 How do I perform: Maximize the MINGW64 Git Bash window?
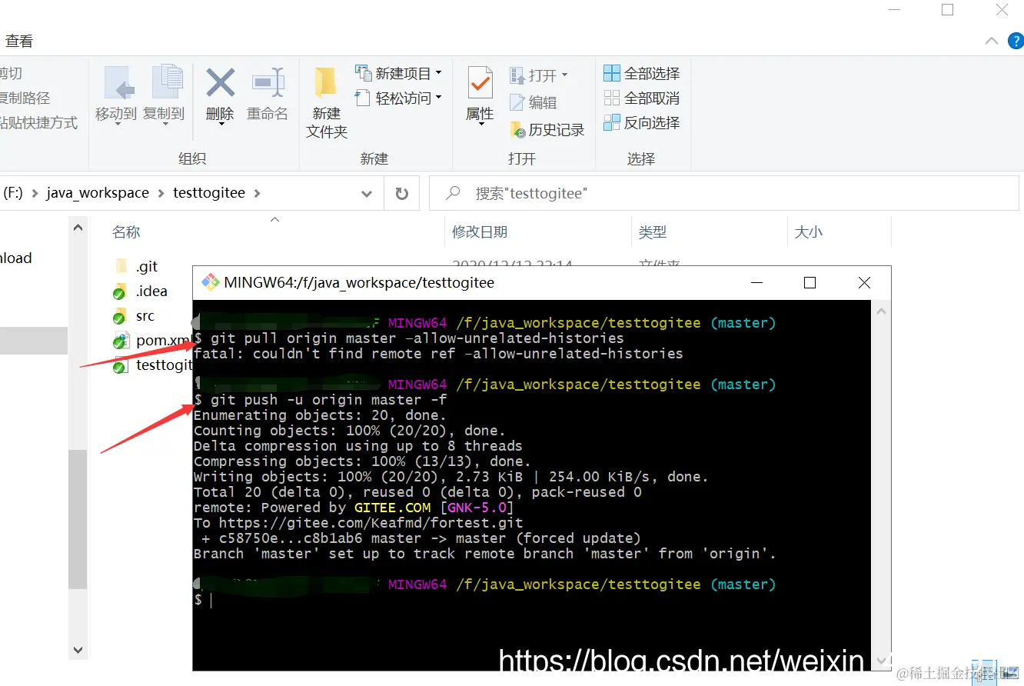(810, 282)
